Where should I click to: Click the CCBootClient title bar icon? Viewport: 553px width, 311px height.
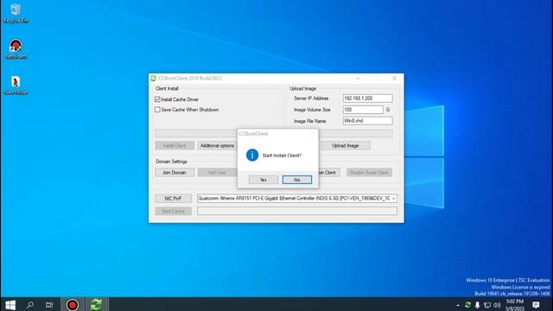pyautogui.click(x=153, y=79)
